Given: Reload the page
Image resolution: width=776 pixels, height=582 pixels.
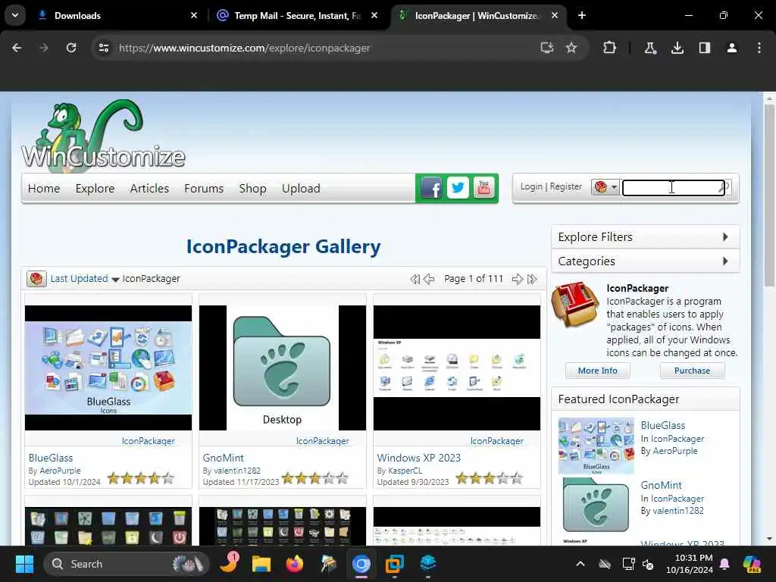Looking at the screenshot, I should coord(71,48).
